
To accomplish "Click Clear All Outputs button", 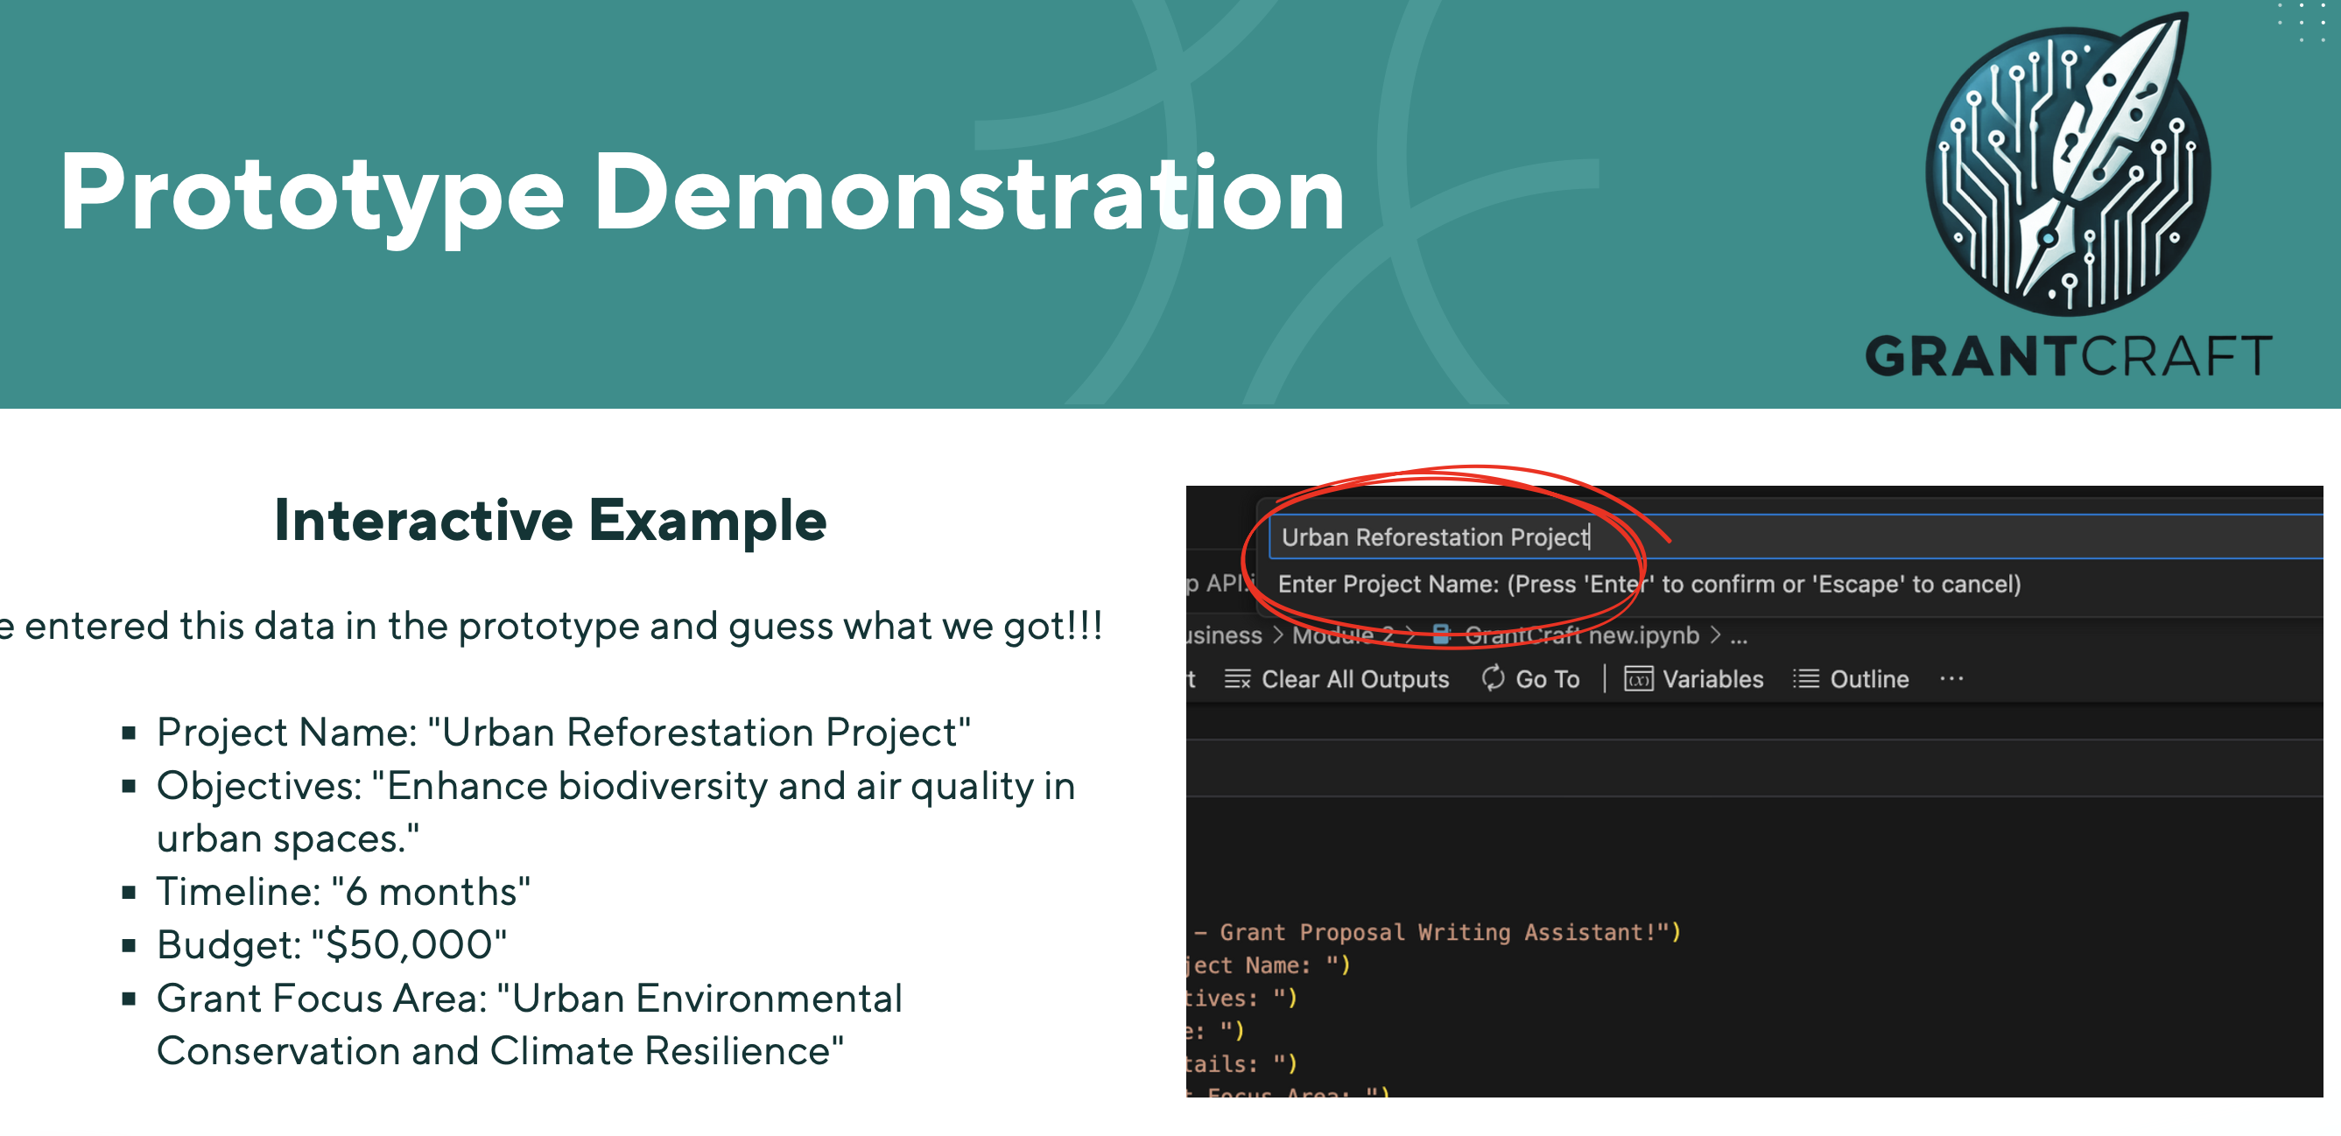I will tap(1336, 679).
